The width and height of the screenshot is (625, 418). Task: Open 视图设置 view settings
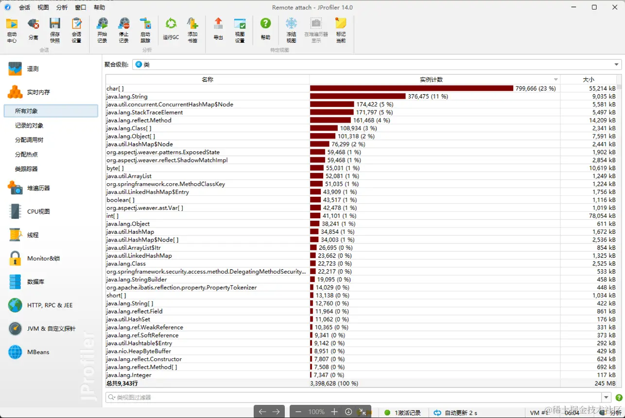click(240, 30)
